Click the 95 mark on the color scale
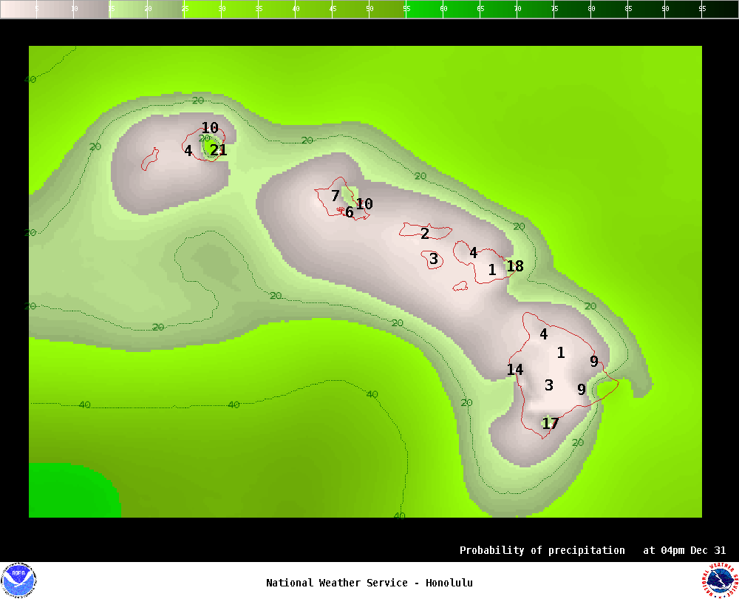Viewport: 739px width, 599px height. coord(702,9)
